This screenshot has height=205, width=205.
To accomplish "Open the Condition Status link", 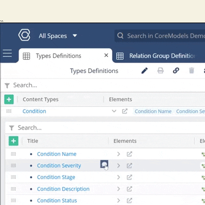I will click(57, 200).
